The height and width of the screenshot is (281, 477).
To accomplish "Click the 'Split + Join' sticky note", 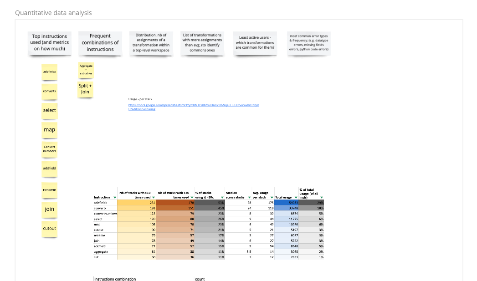I will click(85, 89).
